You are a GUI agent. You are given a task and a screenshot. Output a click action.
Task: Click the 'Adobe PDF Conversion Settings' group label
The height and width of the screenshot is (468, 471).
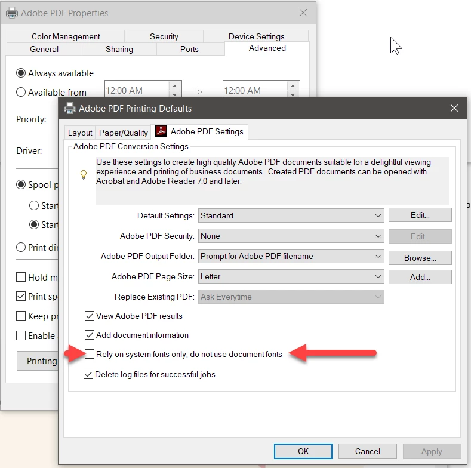click(x=131, y=146)
